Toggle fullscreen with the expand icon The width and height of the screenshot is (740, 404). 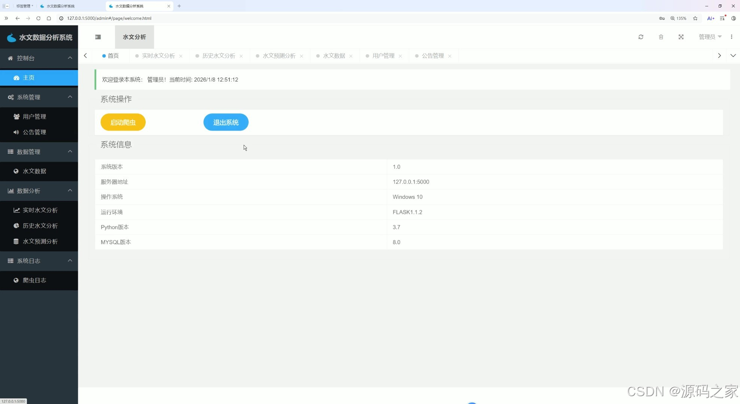(681, 37)
